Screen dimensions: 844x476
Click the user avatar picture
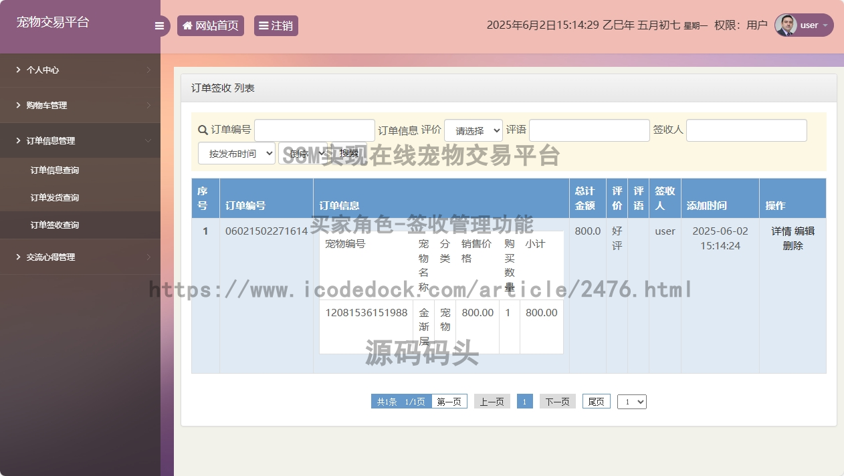tap(786, 25)
